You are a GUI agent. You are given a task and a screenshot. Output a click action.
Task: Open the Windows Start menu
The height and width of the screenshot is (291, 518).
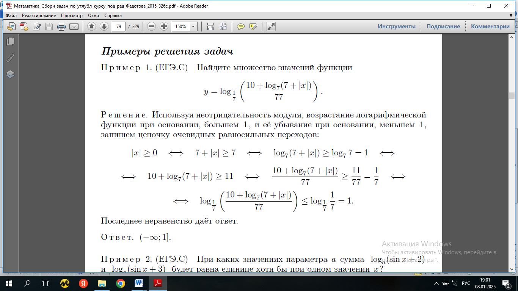[x=9, y=283]
